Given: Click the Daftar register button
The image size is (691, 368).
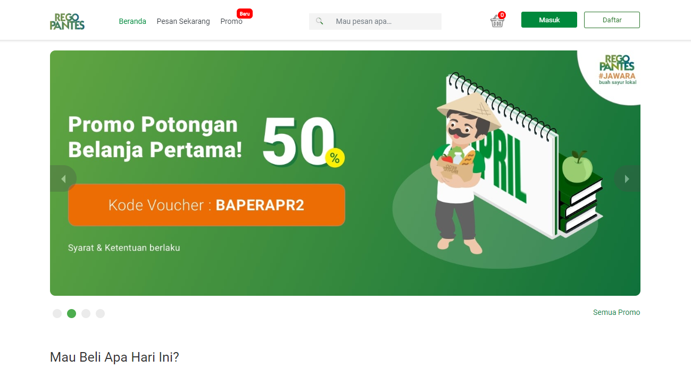Looking at the screenshot, I should coord(612,20).
